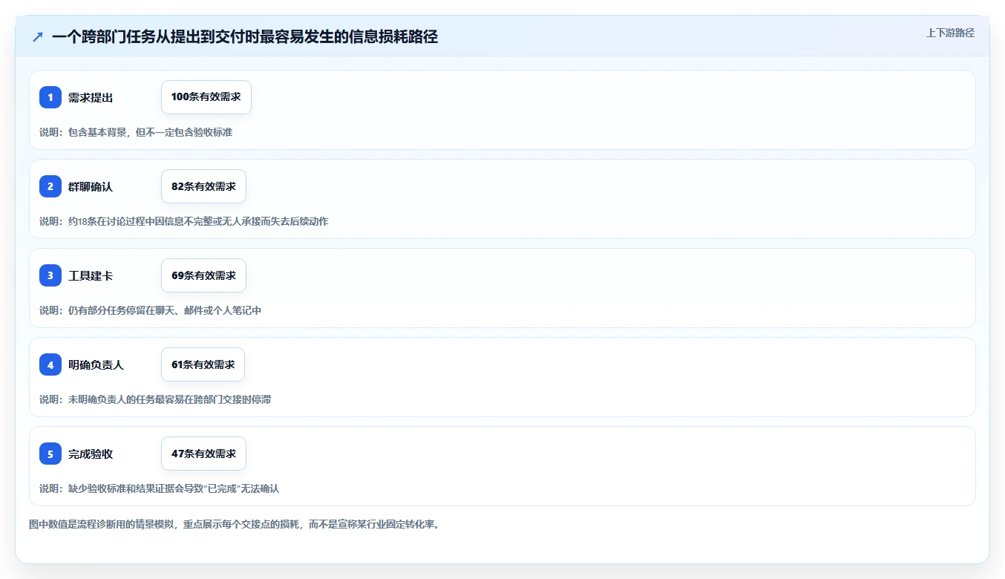Select the 82条有效需求 chip

click(203, 186)
